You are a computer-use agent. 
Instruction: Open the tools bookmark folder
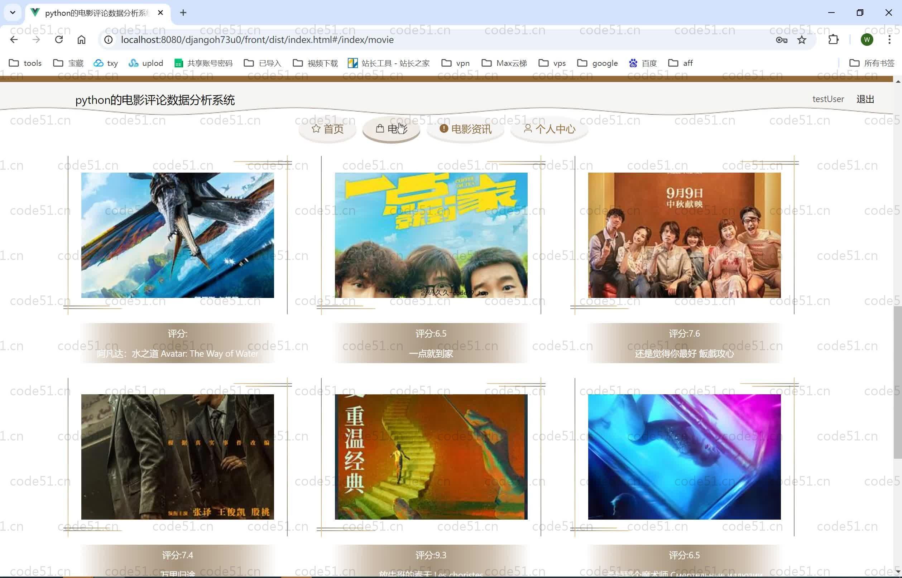pos(25,63)
